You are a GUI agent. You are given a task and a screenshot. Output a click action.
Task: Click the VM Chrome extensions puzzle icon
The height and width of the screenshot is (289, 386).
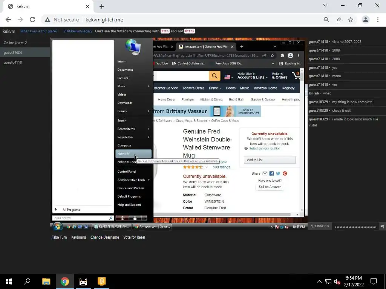[x=282, y=56]
